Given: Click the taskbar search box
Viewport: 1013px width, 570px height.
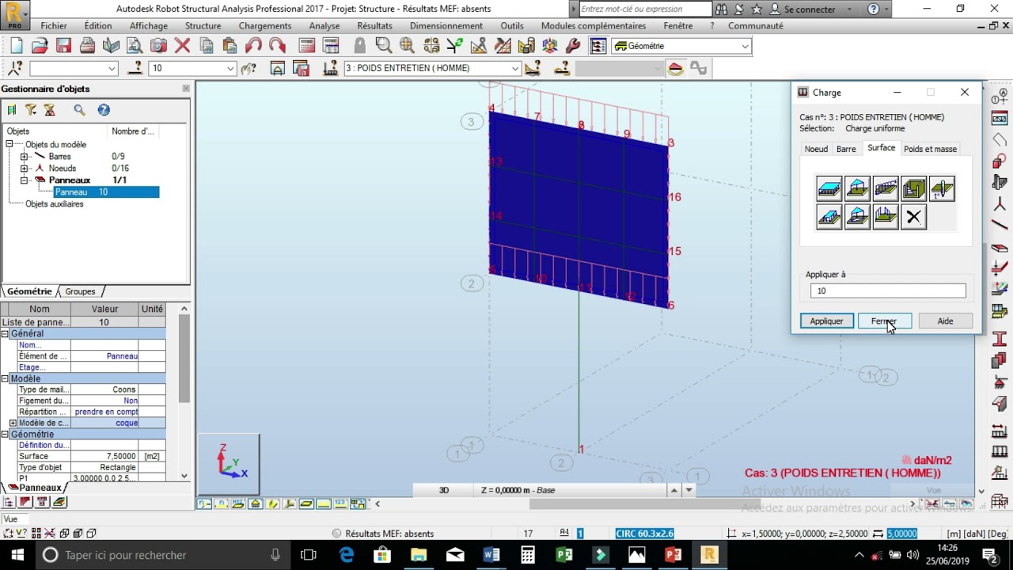Looking at the screenshot, I should coord(163,555).
